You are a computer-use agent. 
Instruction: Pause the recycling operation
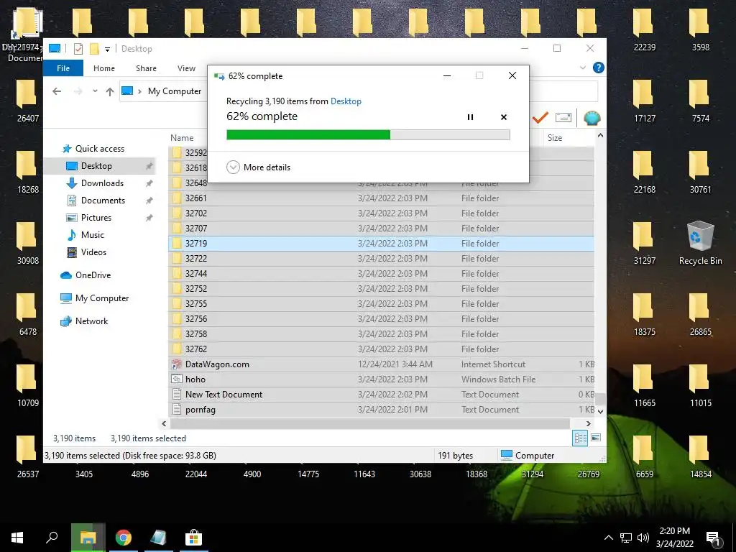tap(470, 117)
